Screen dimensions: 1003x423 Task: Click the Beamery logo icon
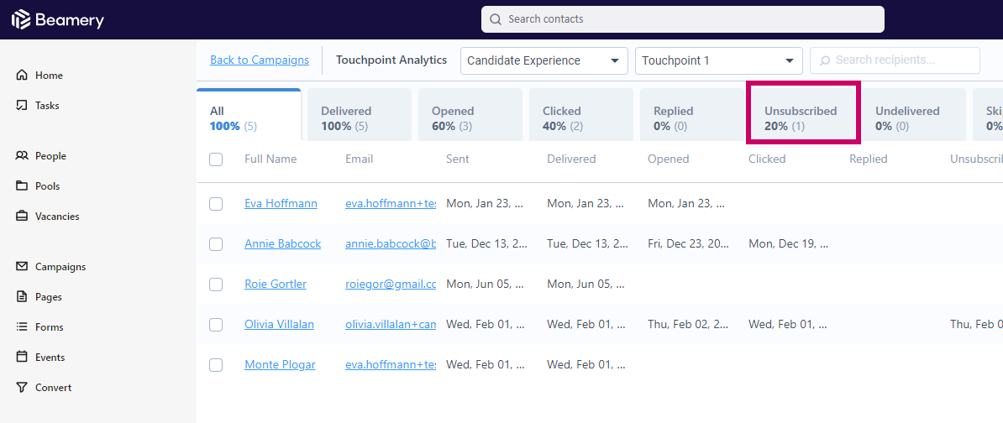(x=20, y=20)
